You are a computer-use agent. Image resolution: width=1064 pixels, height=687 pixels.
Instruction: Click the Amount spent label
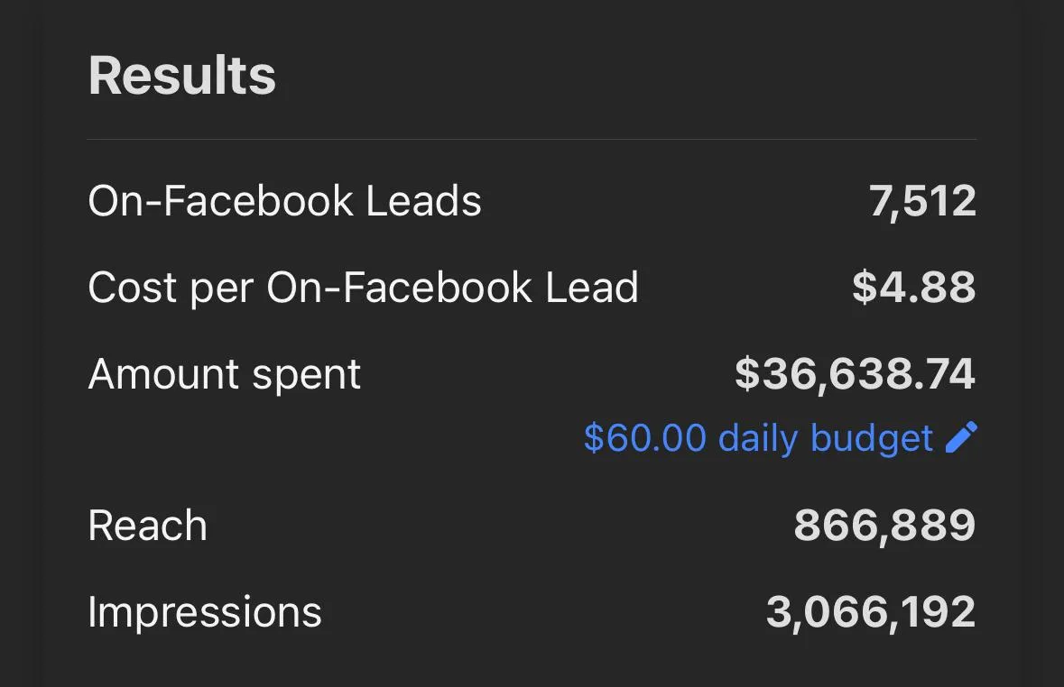click(225, 374)
